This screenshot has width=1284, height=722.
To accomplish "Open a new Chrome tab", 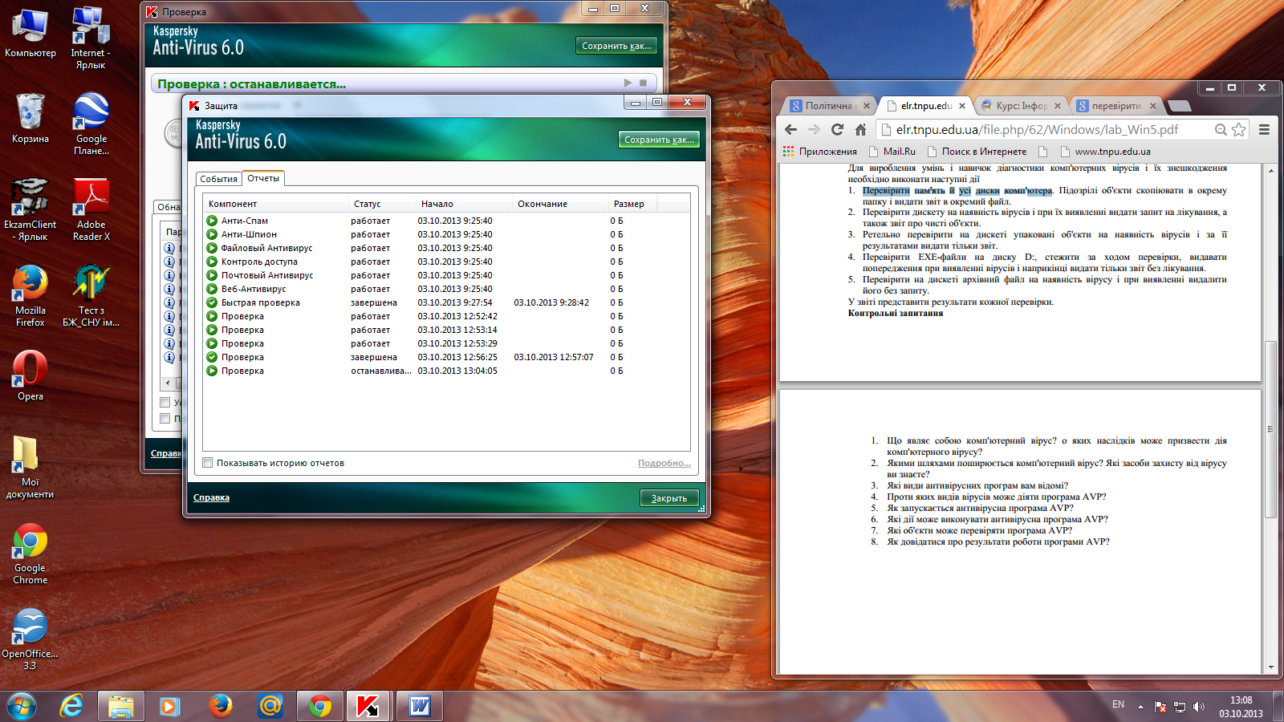I will [1179, 106].
